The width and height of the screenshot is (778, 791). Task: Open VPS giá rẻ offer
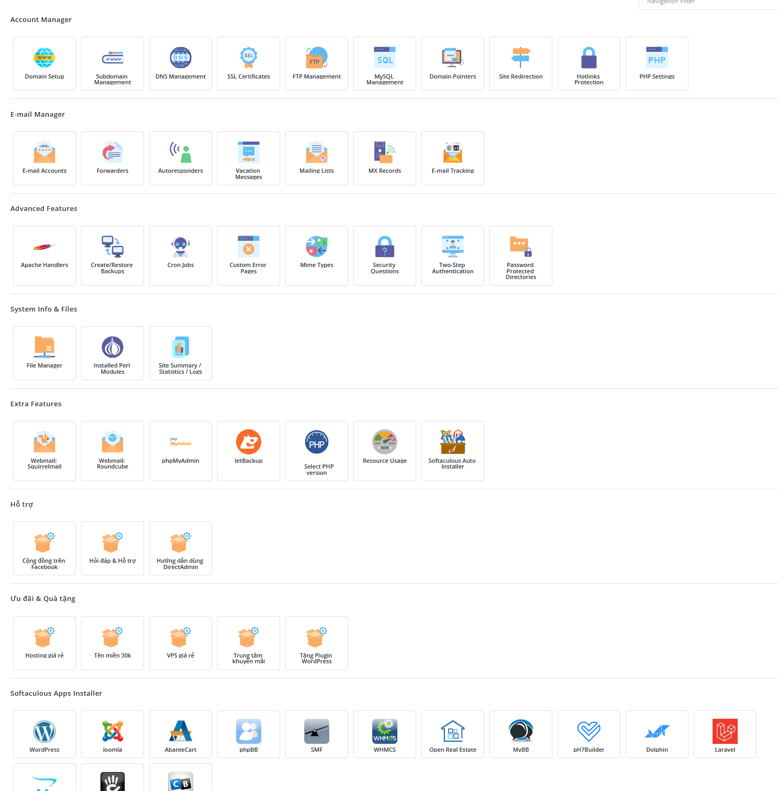pyautogui.click(x=181, y=643)
